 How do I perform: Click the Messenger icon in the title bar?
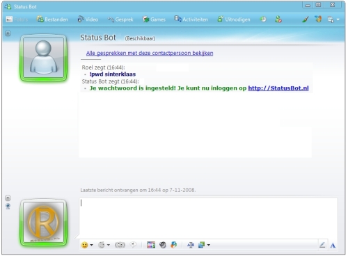[8, 6]
